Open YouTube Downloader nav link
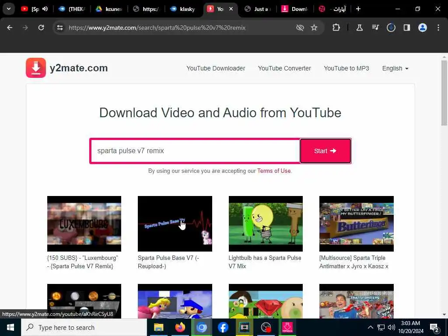This screenshot has height=336, width=448. pos(216,68)
